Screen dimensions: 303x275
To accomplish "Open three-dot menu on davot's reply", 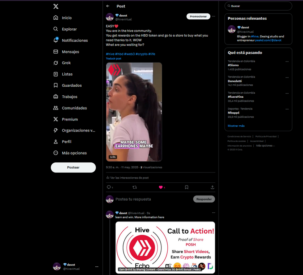I will click(x=213, y=213).
